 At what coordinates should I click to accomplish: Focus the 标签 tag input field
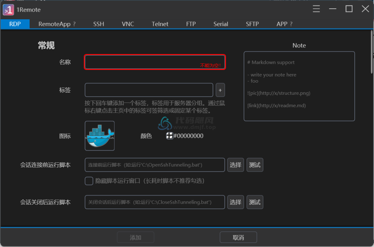(149, 90)
